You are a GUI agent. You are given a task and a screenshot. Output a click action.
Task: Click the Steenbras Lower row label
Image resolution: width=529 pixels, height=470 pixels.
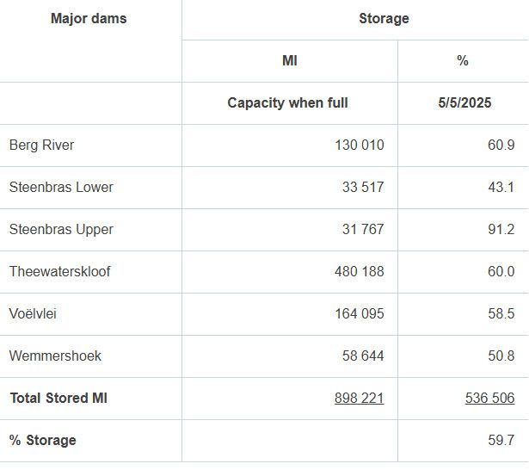pyautogui.click(x=61, y=187)
